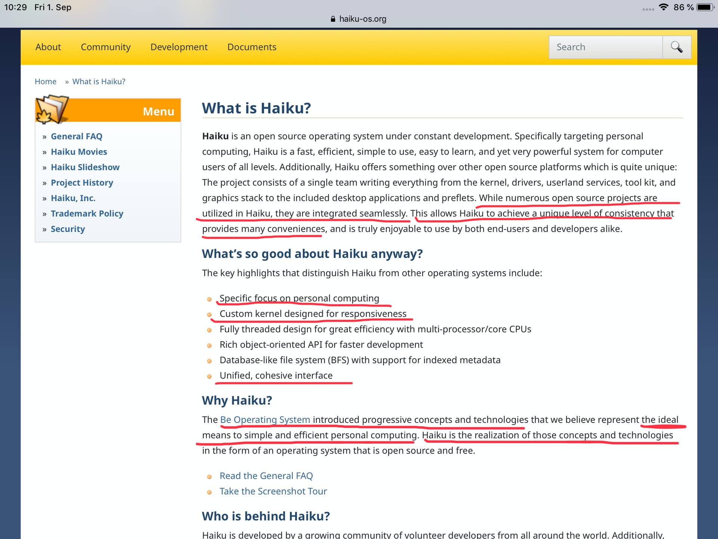Click 'Rich object-oriented API' bullet text
718x539 pixels.
tap(321, 344)
